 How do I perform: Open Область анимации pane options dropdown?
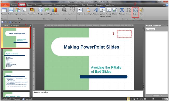click(165, 25)
